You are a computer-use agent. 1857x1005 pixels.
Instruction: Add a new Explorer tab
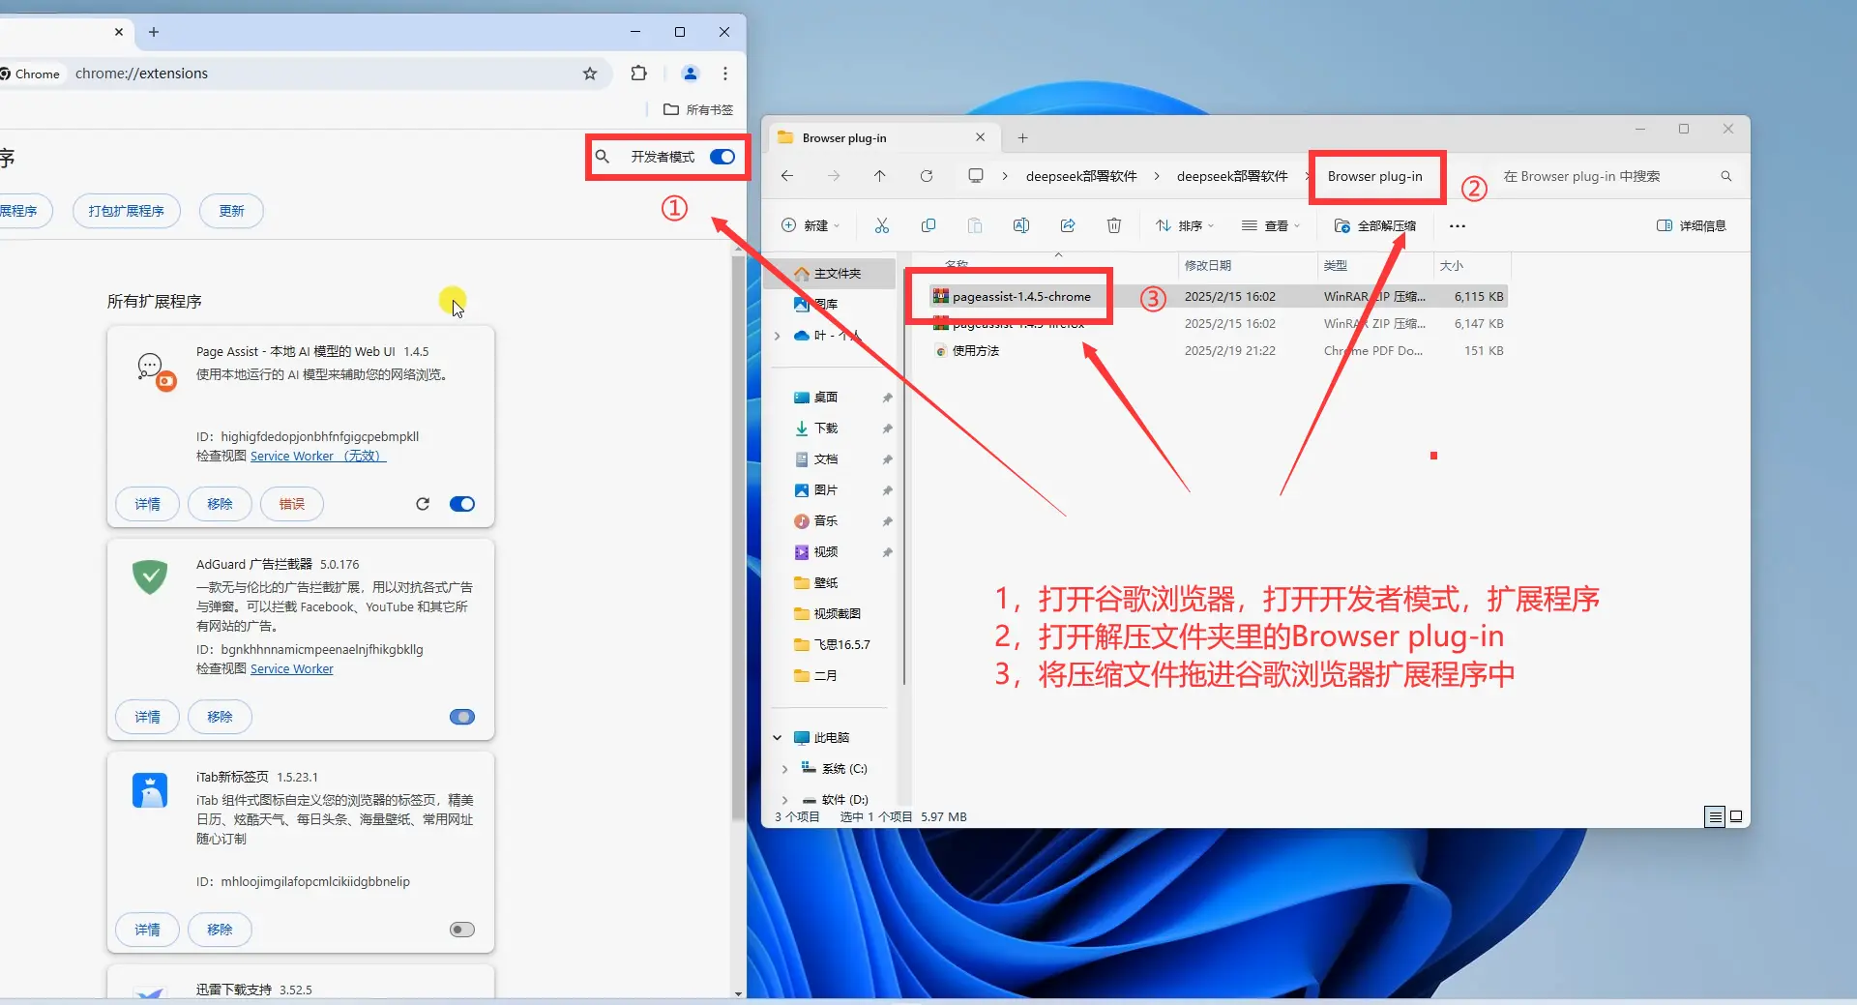[x=1022, y=138]
